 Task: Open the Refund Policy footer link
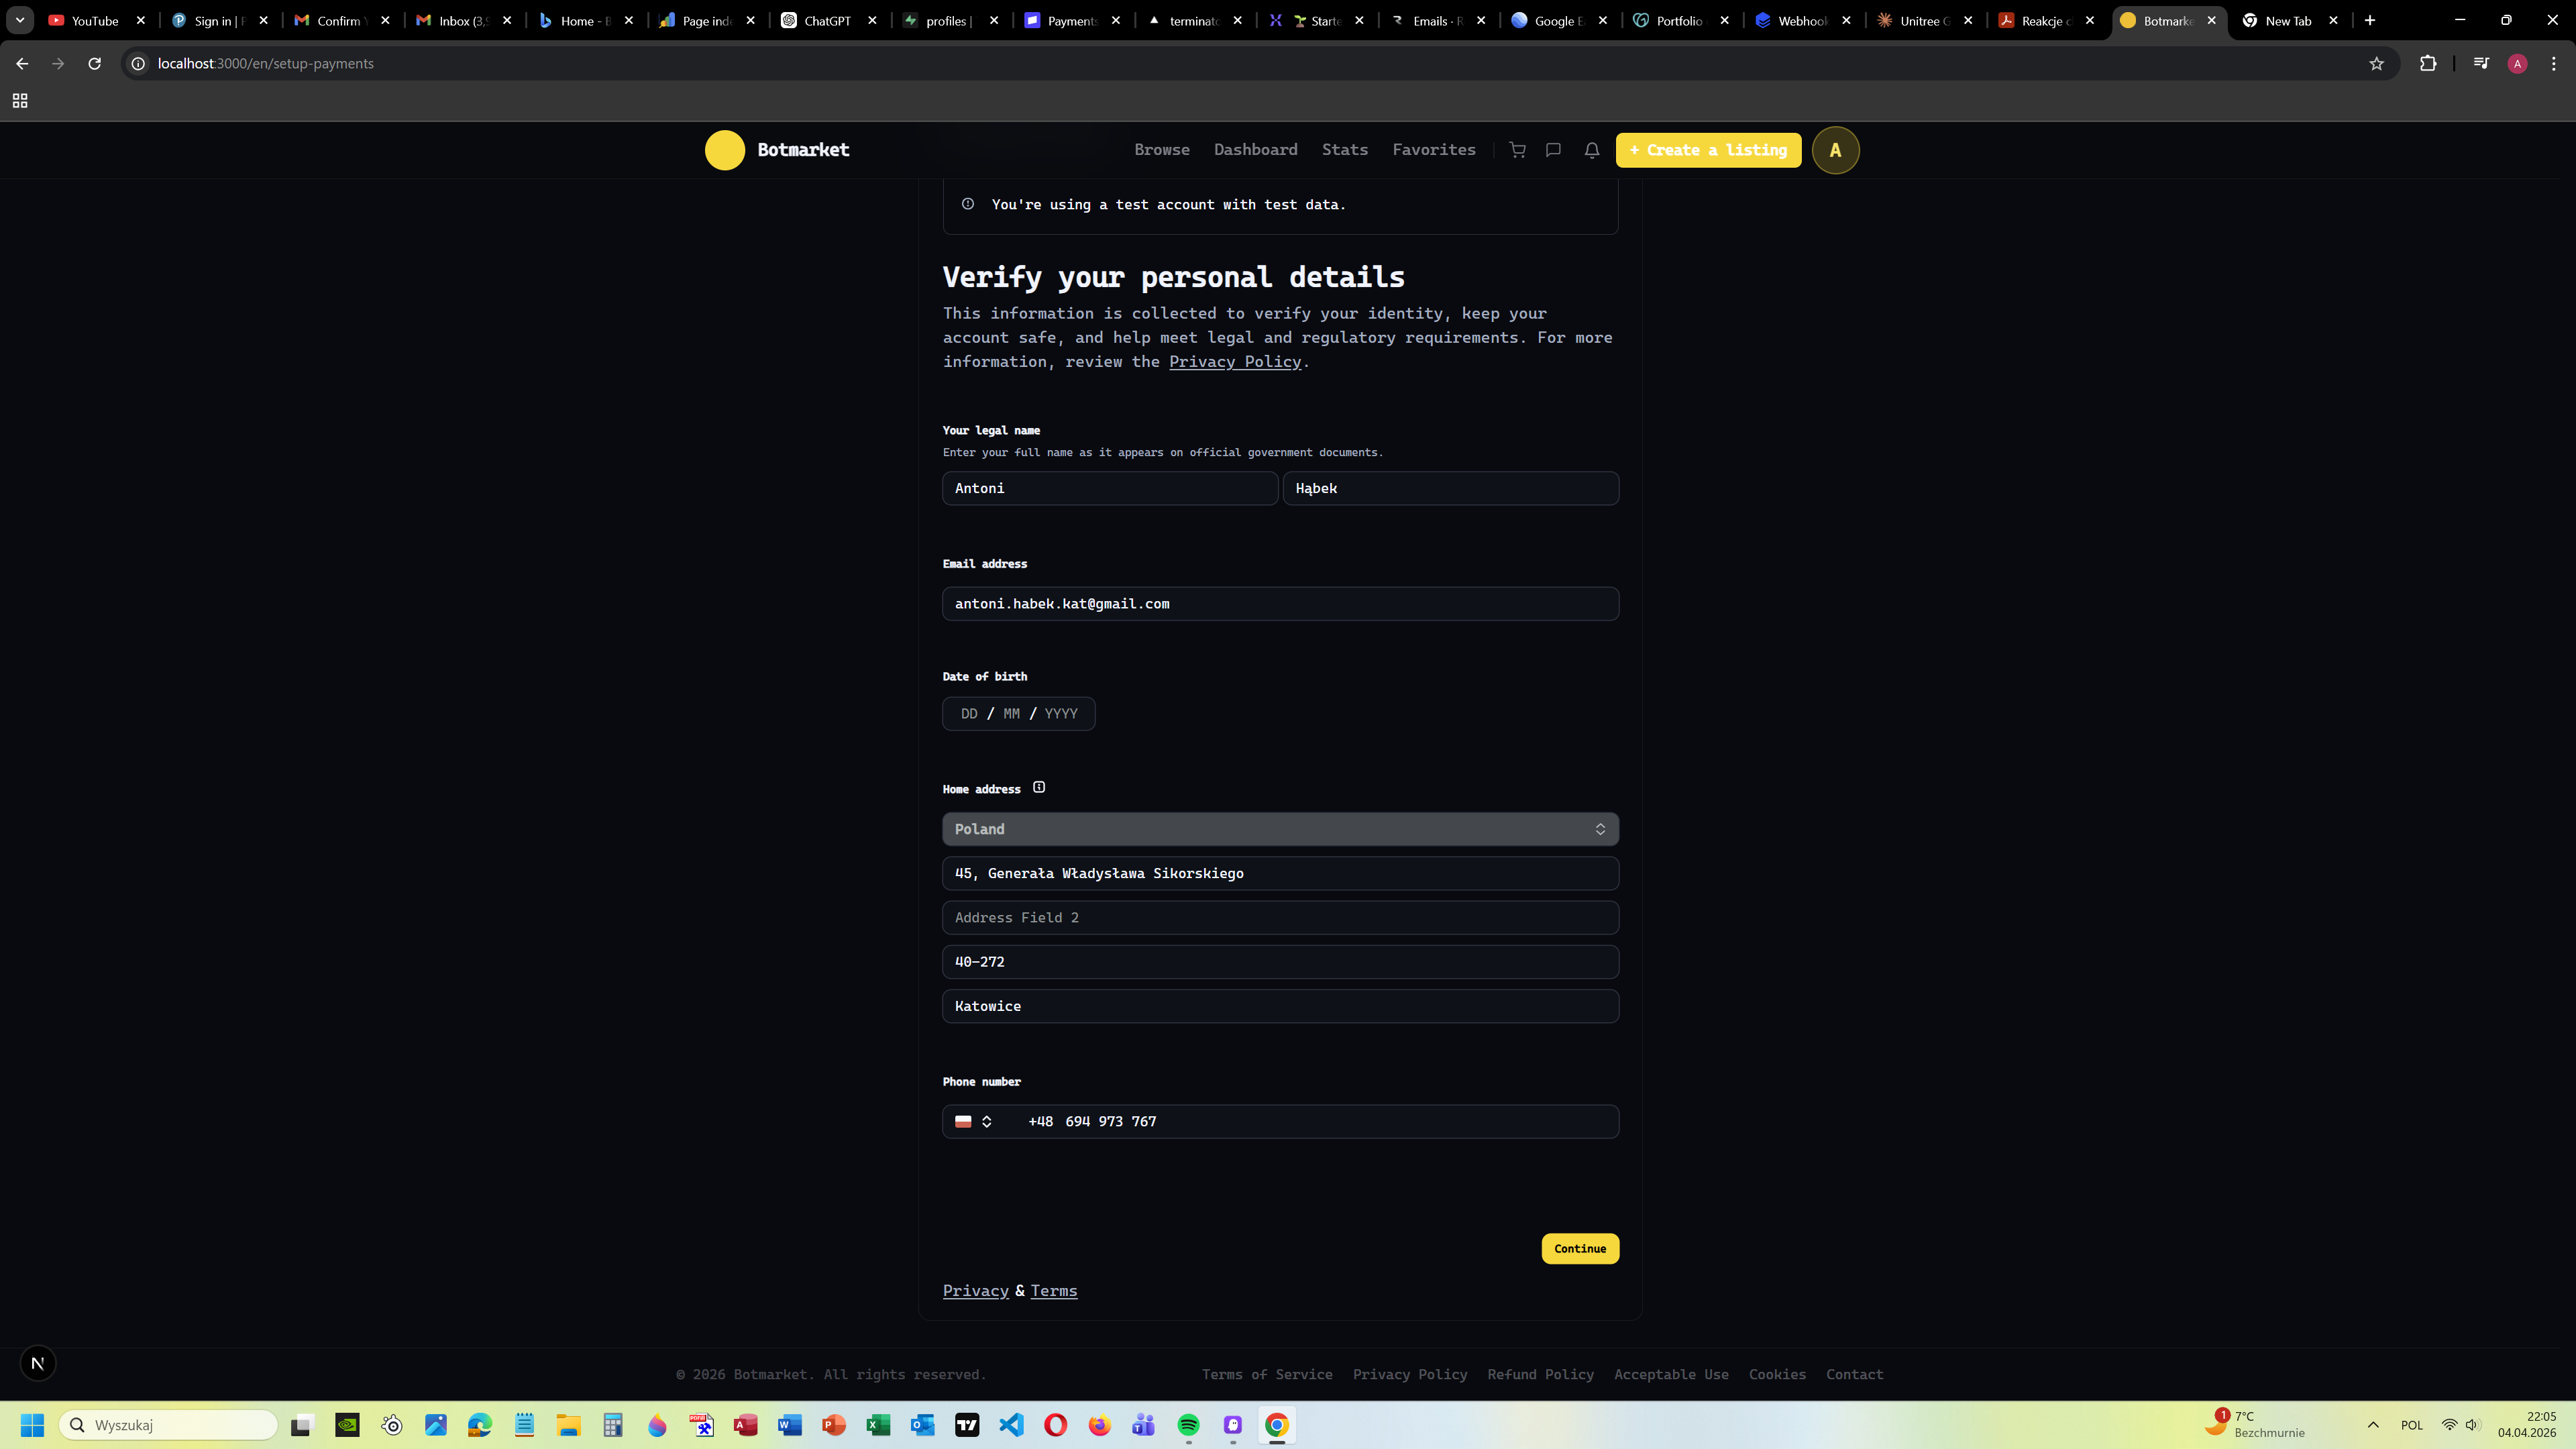[1540, 1374]
